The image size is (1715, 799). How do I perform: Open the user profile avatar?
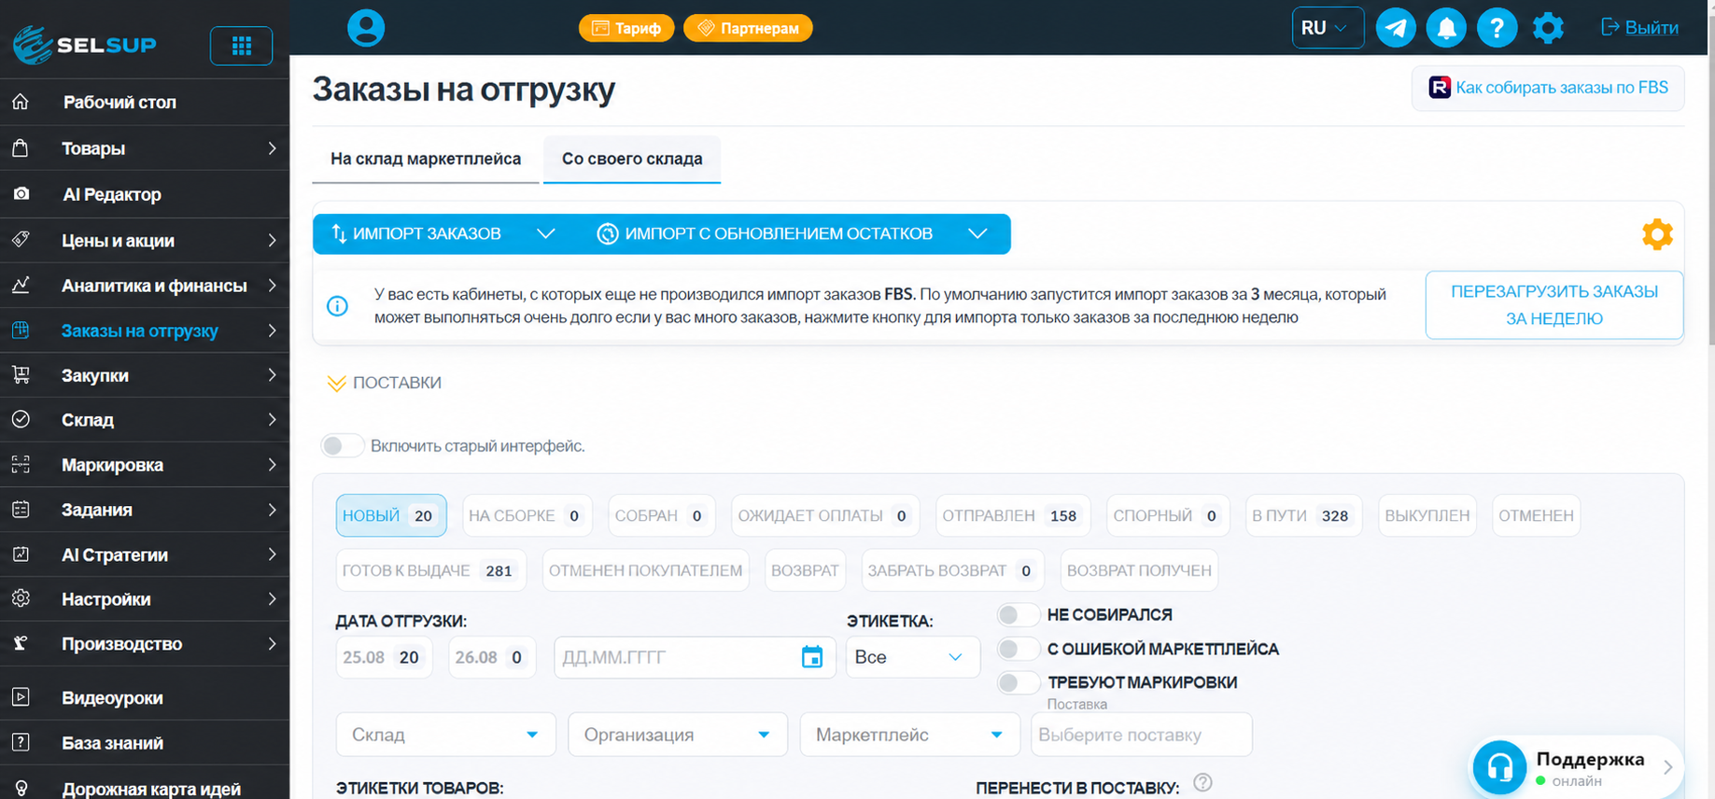[366, 28]
